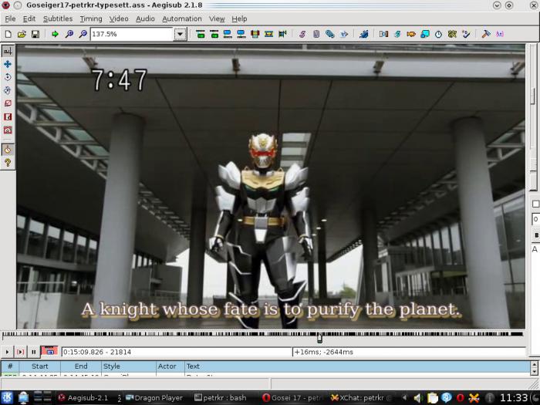Image resolution: width=540 pixels, height=405 pixels.
Task: Jump video to line end
Action: click(214, 34)
